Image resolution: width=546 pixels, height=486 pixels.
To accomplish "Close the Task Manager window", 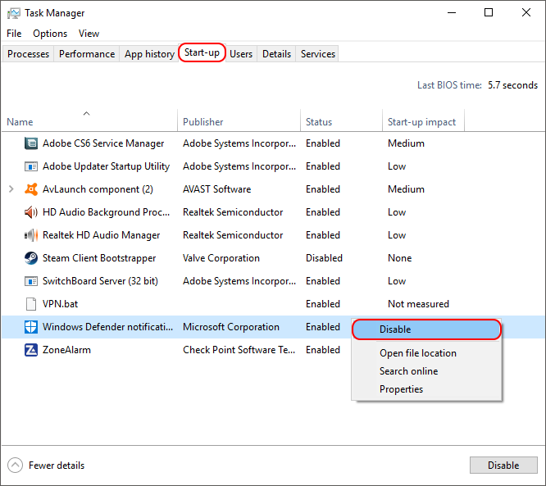I will click(x=526, y=12).
